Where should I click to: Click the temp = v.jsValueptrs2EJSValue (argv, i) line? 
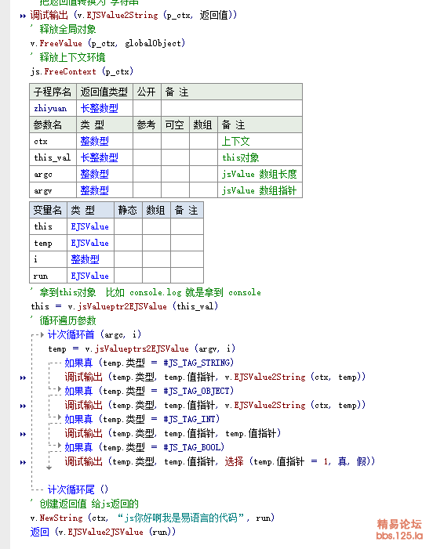[x=142, y=349]
